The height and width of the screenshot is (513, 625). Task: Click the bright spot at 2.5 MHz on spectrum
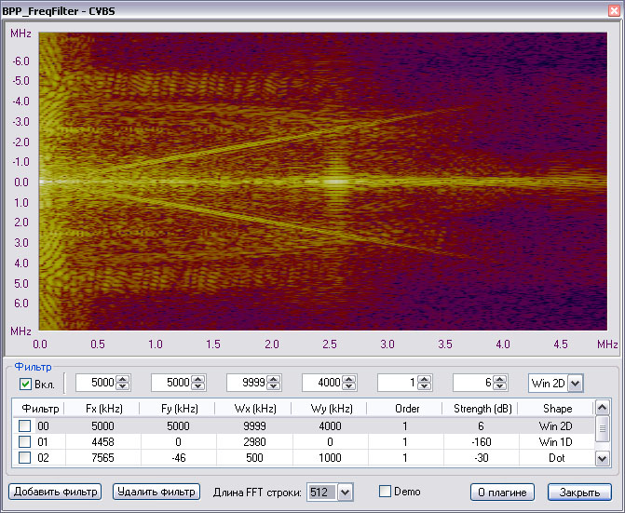pyautogui.click(x=335, y=182)
